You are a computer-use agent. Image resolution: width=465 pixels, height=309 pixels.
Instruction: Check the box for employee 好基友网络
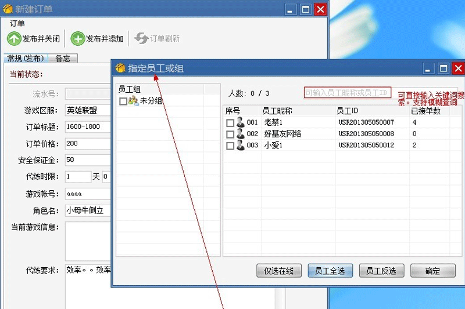pyautogui.click(x=230, y=134)
